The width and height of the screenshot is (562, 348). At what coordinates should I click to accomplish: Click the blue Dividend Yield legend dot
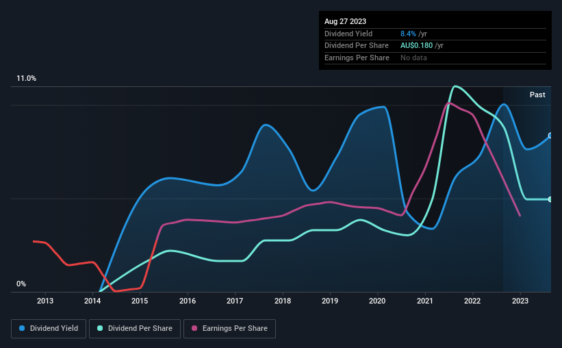pyautogui.click(x=22, y=328)
